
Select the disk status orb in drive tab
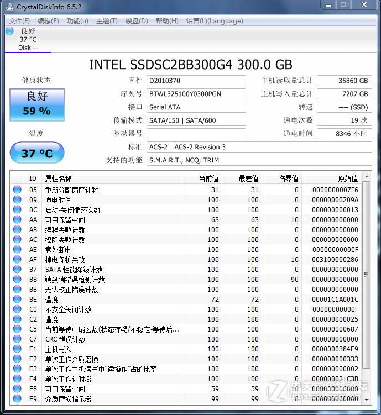pos(9,31)
